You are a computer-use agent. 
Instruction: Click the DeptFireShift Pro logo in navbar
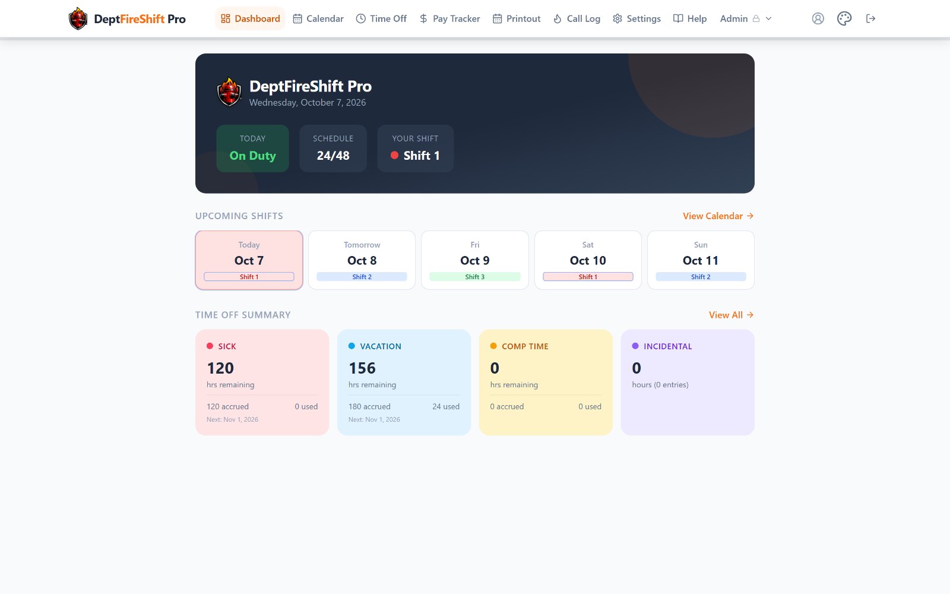(127, 19)
